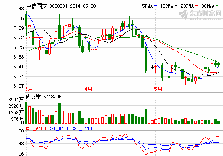Click the first tall green volume bar

[x=26, y=112]
